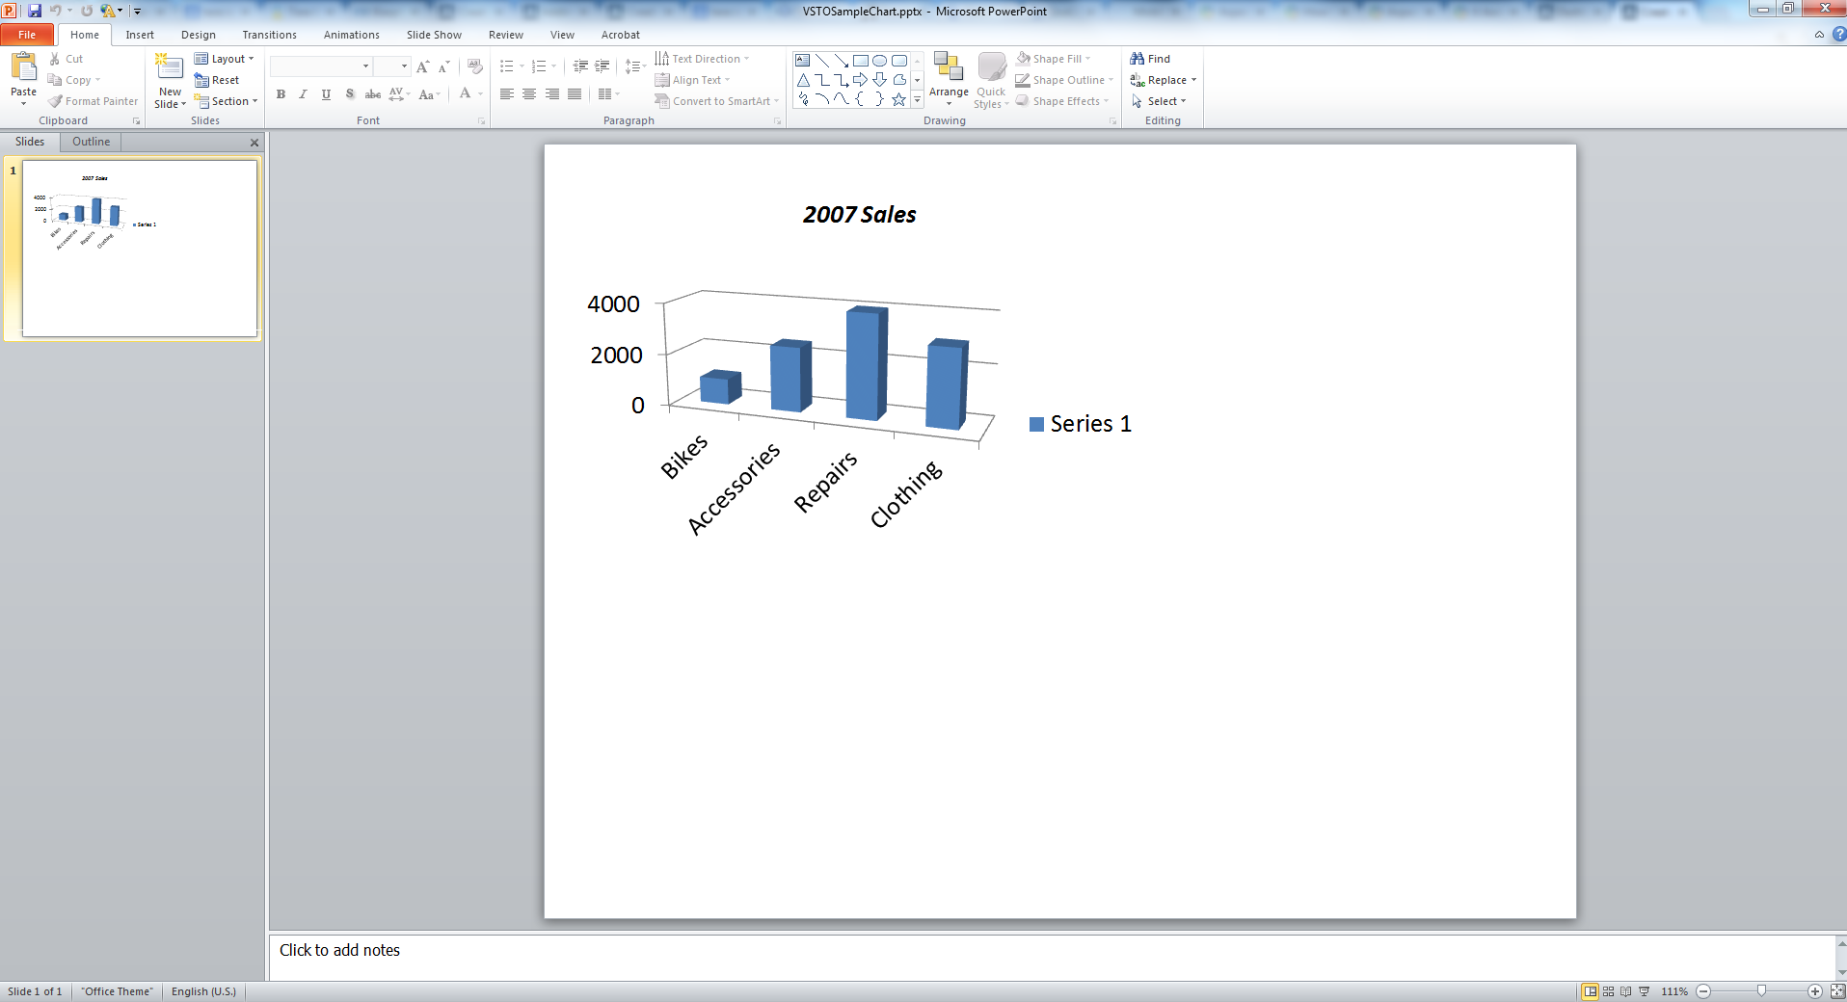Image resolution: width=1847 pixels, height=1002 pixels.
Task: Zoom in with the plus button
Action: point(1814,991)
